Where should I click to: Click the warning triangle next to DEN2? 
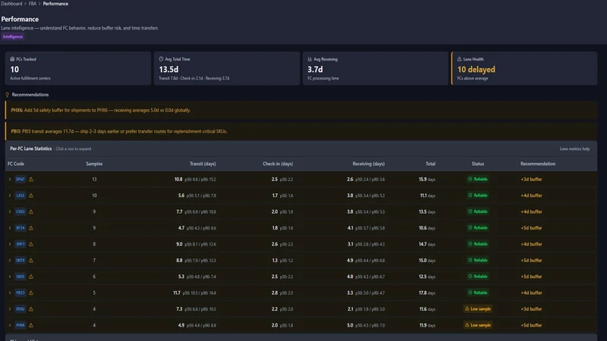click(31, 309)
